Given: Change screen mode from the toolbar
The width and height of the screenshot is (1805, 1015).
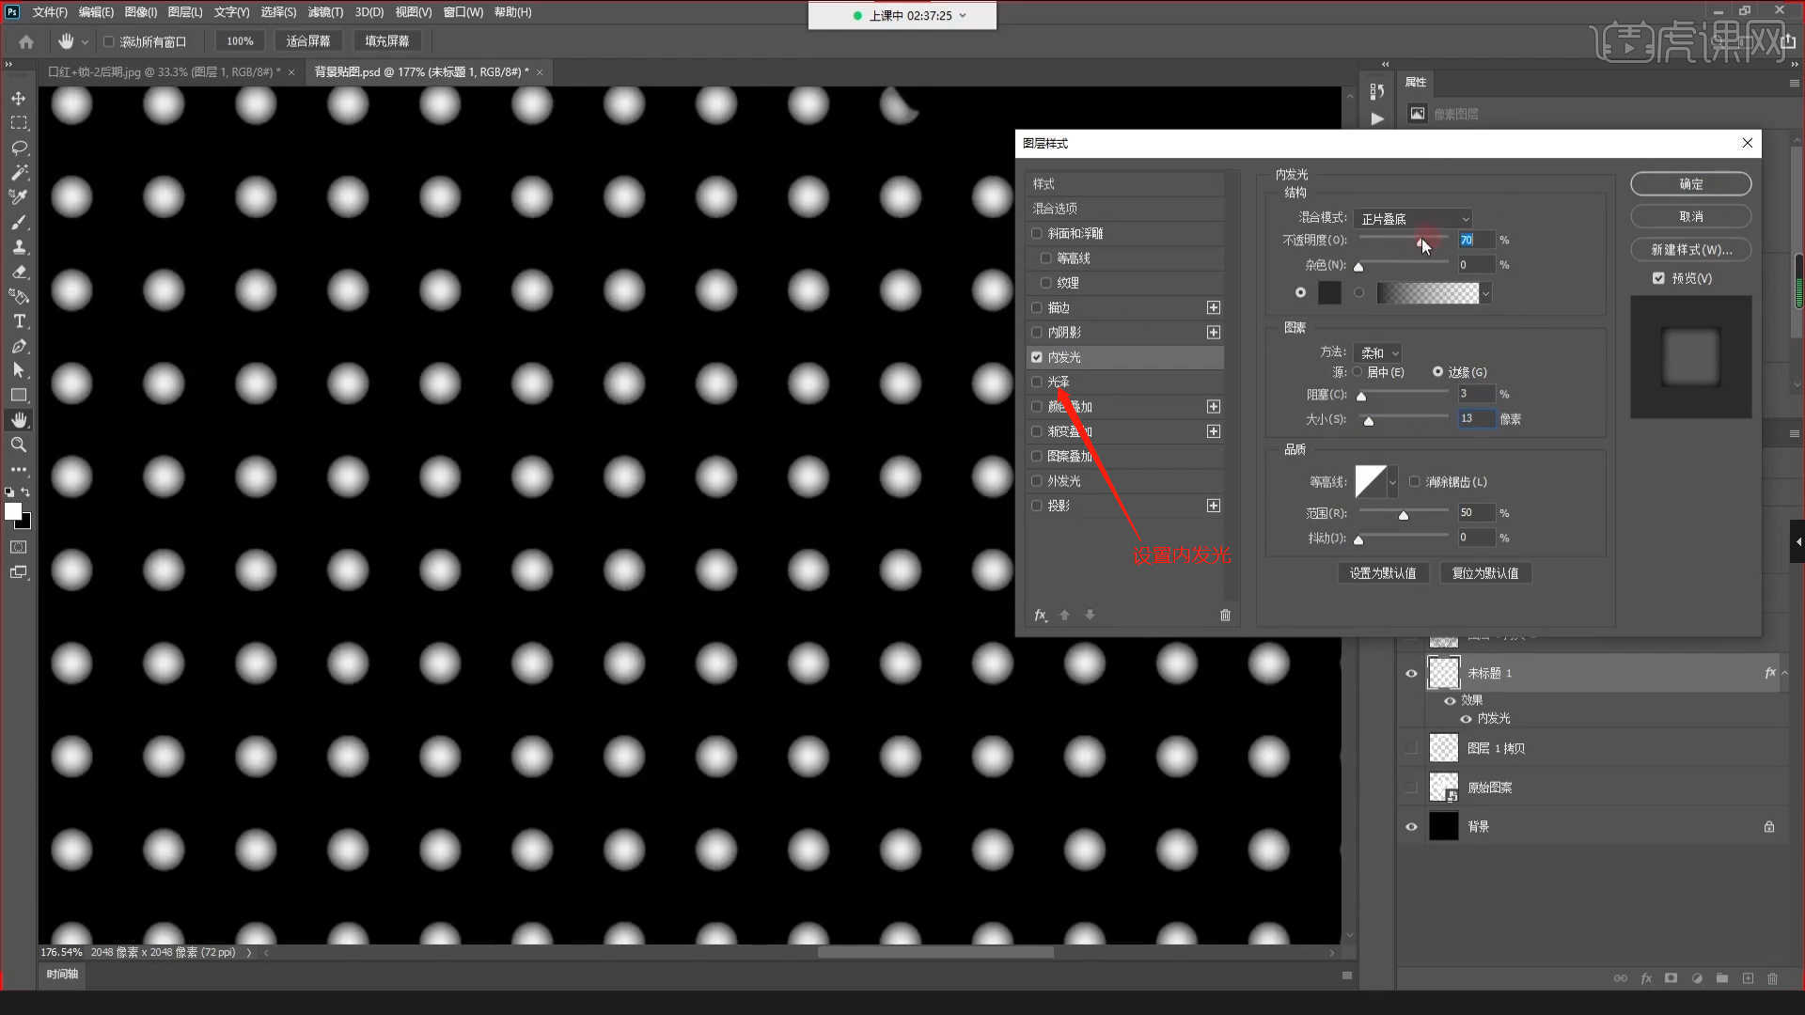Looking at the screenshot, I should coord(18,572).
